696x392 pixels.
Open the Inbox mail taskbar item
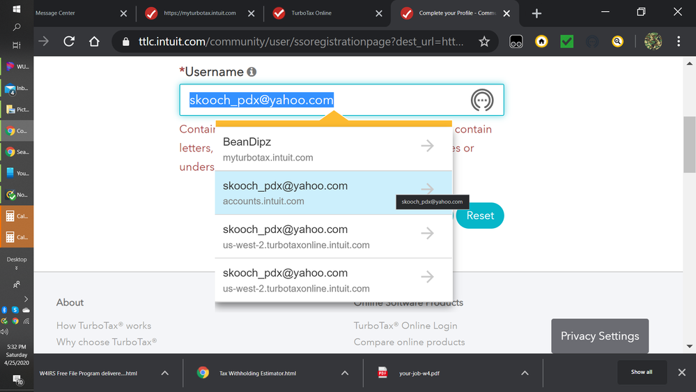17,89
